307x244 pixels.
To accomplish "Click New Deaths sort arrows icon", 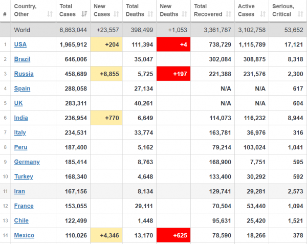I will [184, 14].
